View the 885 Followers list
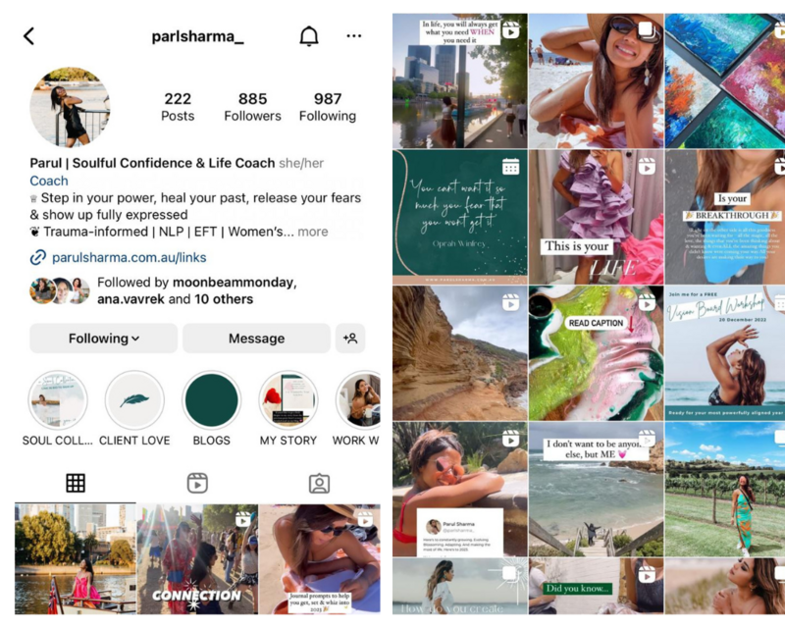This screenshot has width=785, height=628. (x=252, y=107)
